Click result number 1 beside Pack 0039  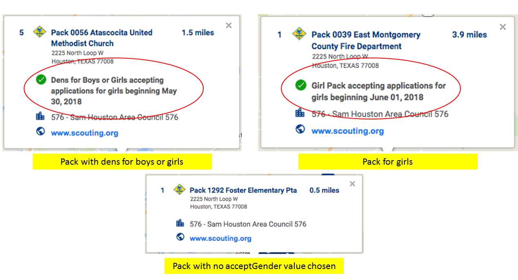[x=280, y=35]
